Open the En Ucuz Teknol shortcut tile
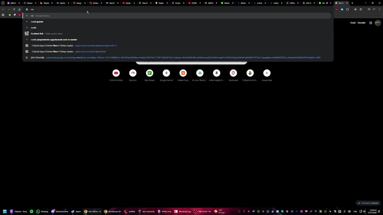Screen dimensions: 383x215 click(x=200, y=75)
